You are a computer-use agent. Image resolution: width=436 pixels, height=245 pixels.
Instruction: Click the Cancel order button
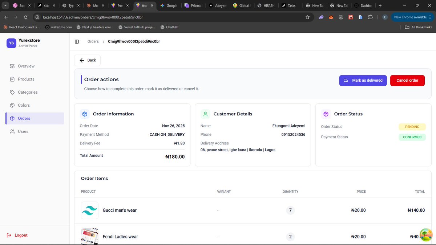(x=407, y=81)
